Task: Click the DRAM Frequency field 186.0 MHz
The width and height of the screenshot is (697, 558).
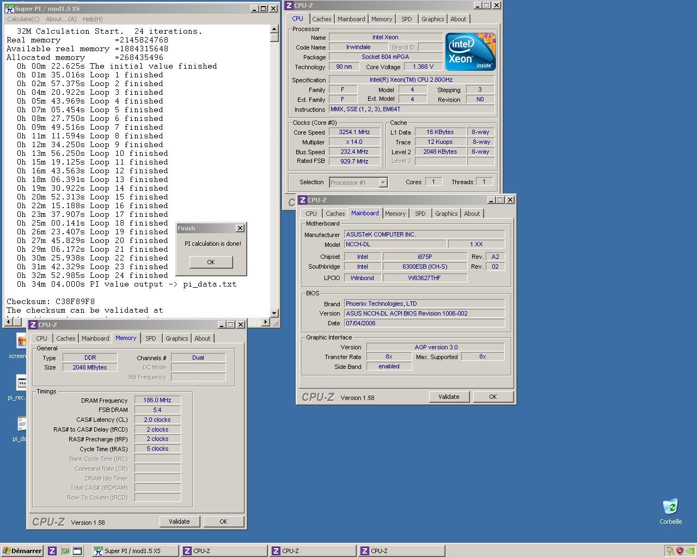Action: (157, 400)
